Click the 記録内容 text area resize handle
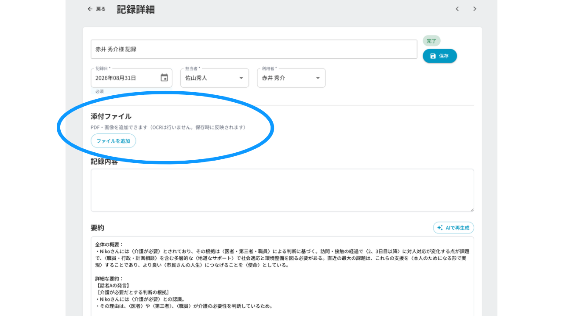The image size is (563, 316). click(x=472, y=209)
